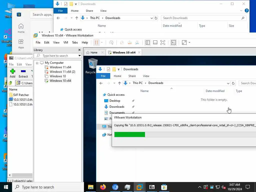Open View tab in host Downloads window
Viewport: 256px width, 192px height.
click(x=103, y=11)
